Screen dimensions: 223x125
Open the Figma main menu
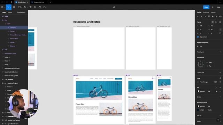[2, 7]
